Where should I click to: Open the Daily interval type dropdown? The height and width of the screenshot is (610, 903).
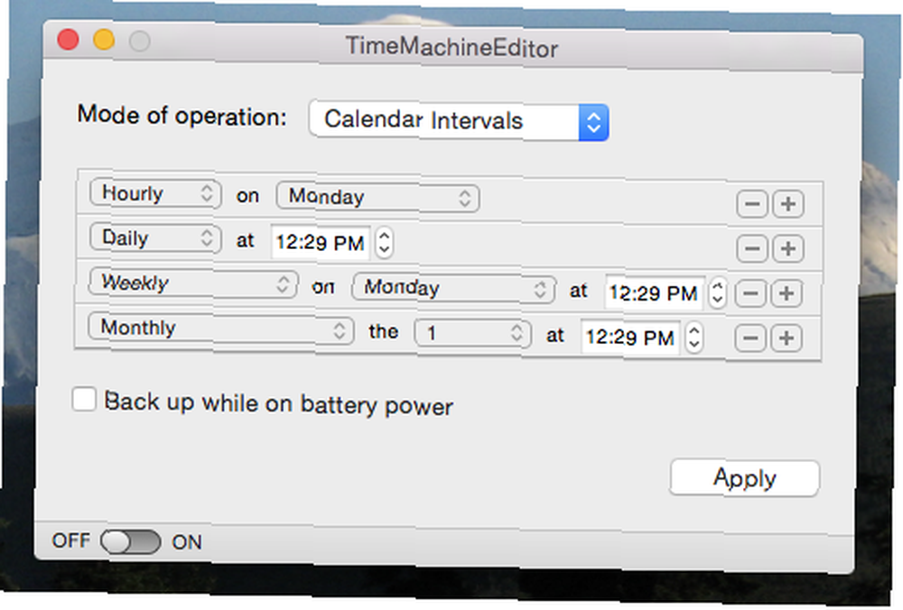tap(155, 237)
